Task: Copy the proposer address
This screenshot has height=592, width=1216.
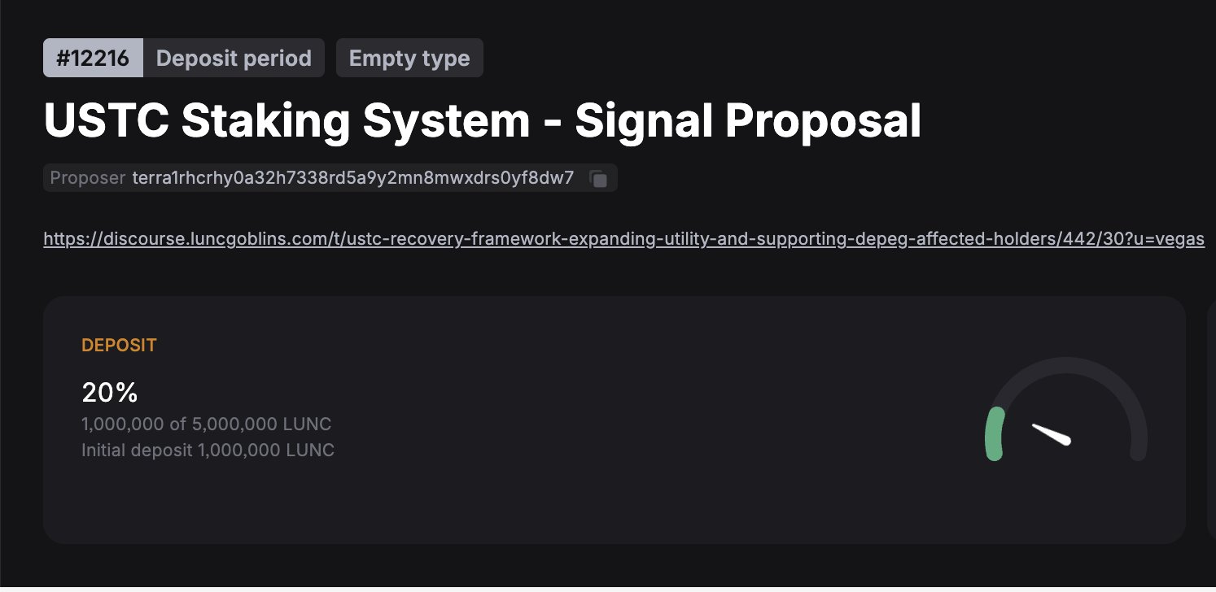Action: 598,179
